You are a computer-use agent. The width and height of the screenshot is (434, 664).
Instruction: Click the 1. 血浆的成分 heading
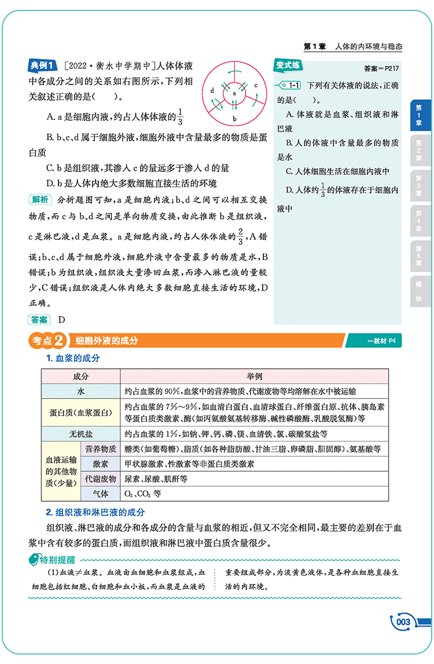pos(73,358)
